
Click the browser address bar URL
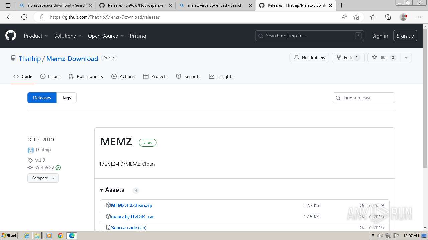[105, 17]
